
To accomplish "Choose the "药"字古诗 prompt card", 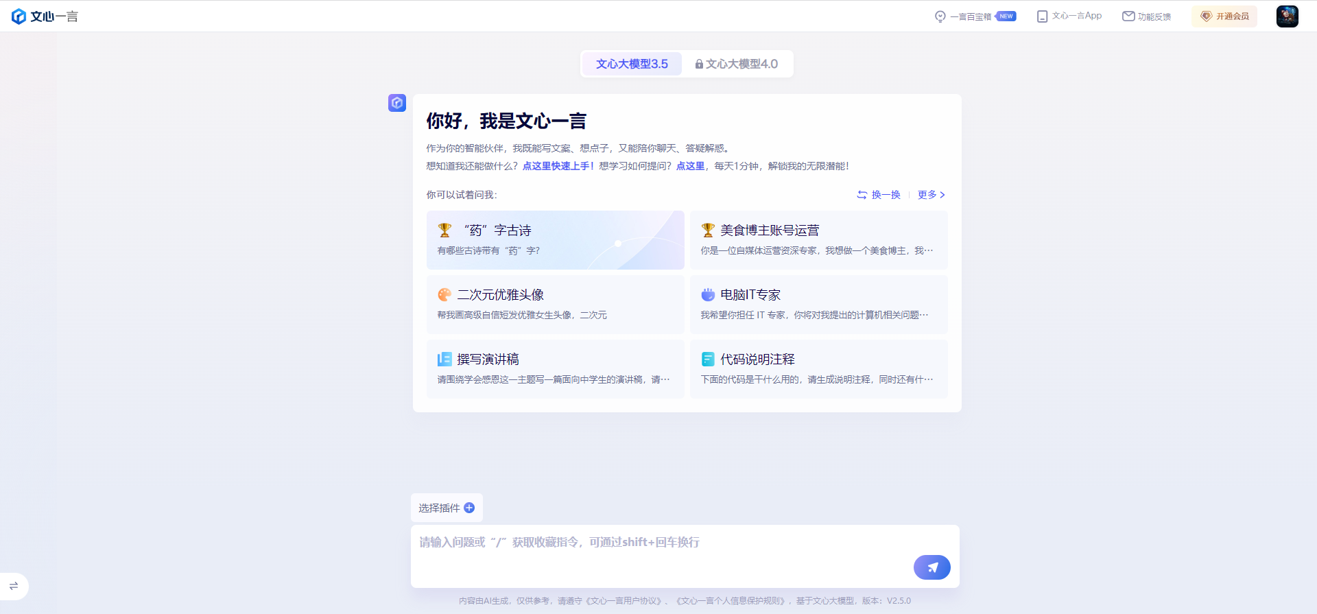I will coord(555,239).
